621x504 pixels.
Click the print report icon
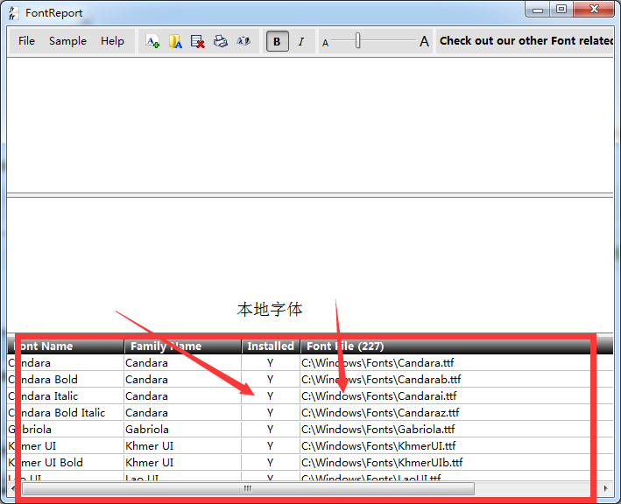click(x=221, y=41)
